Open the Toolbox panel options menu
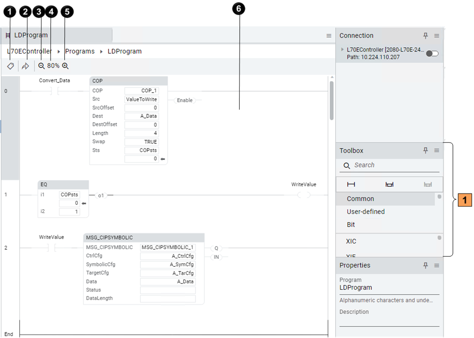 coord(436,150)
